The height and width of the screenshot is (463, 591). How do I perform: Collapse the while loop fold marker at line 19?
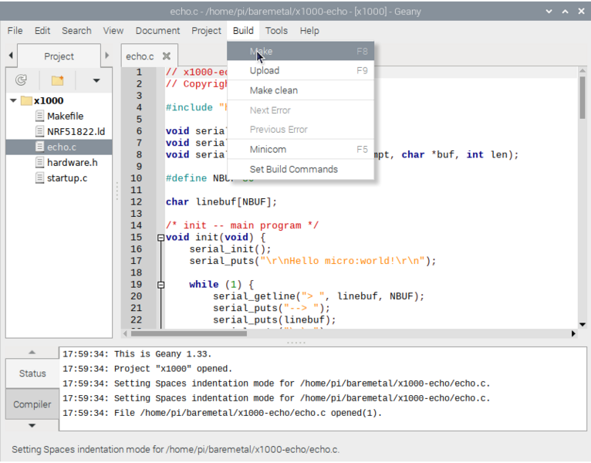[161, 285]
